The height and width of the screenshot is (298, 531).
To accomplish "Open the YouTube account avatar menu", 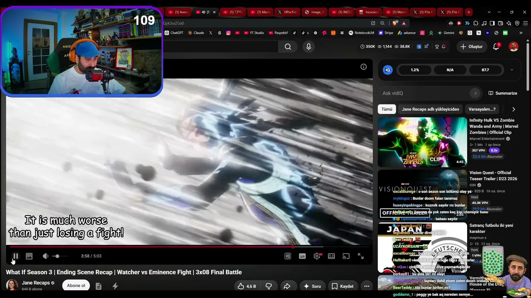I will (x=514, y=47).
